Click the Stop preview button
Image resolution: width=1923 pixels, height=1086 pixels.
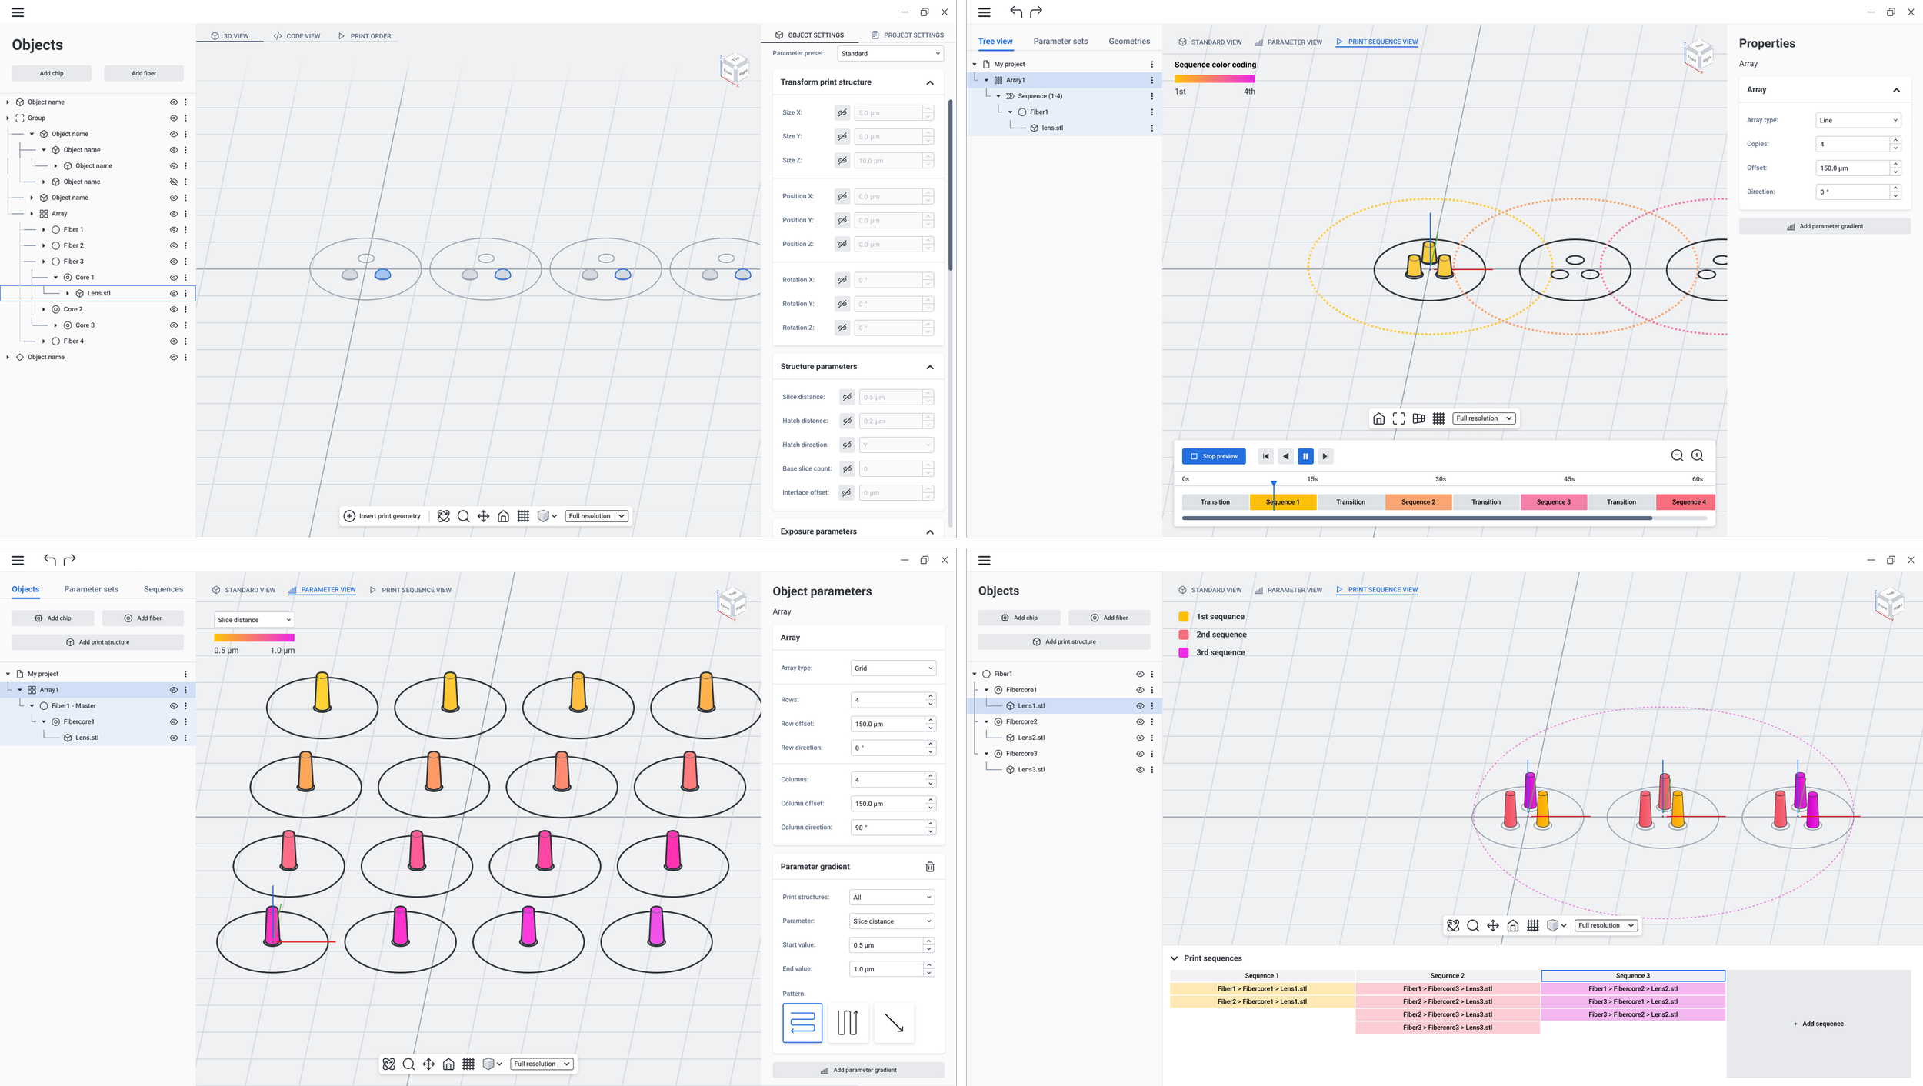click(x=1213, y=456)
